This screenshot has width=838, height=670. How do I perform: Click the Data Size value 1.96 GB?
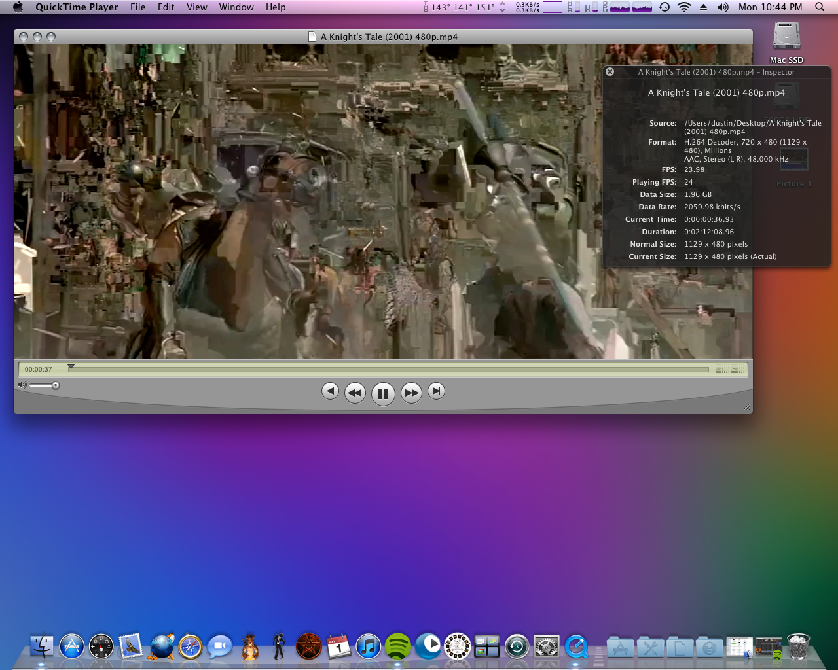pos(698,194)
